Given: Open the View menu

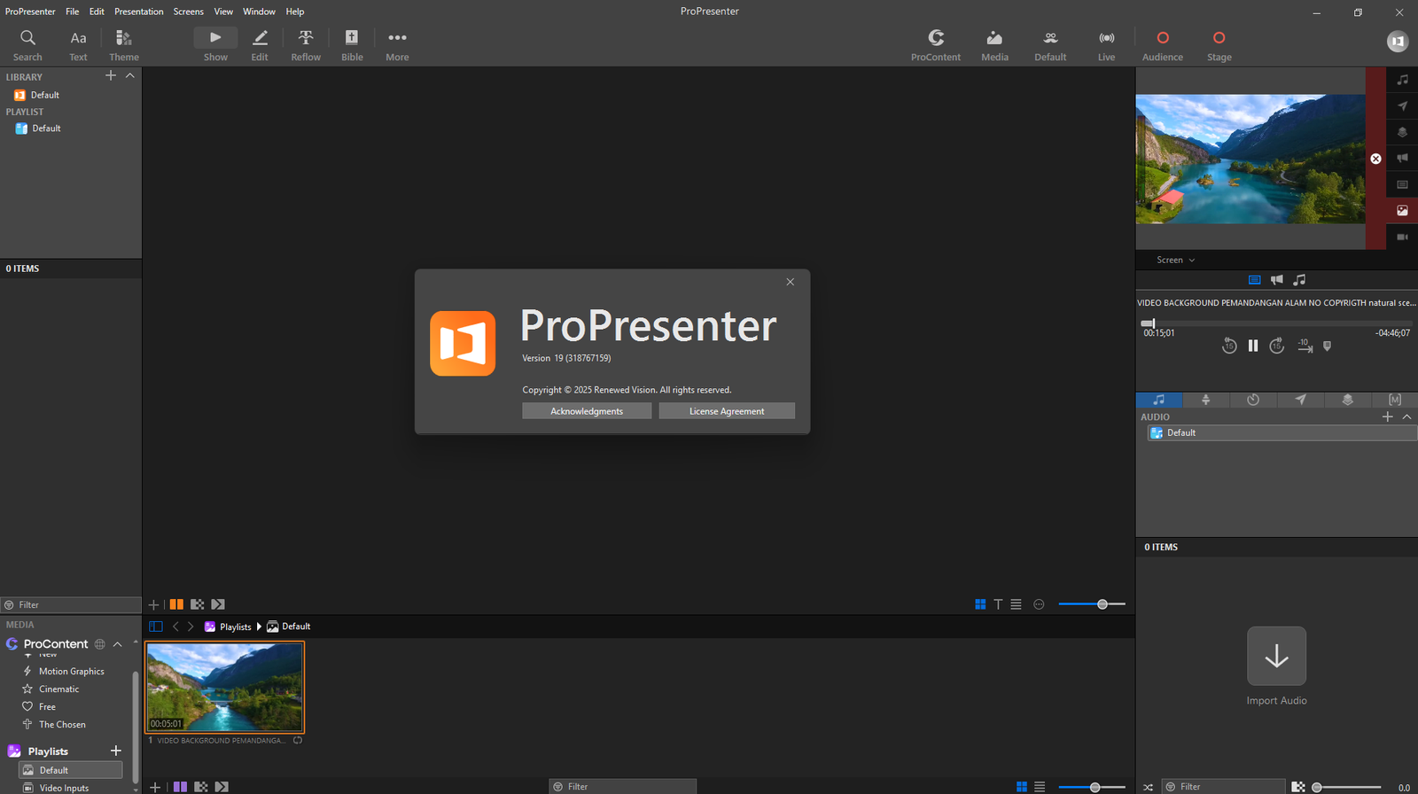Looking at the screenshot, I should [x=223, y=12].
